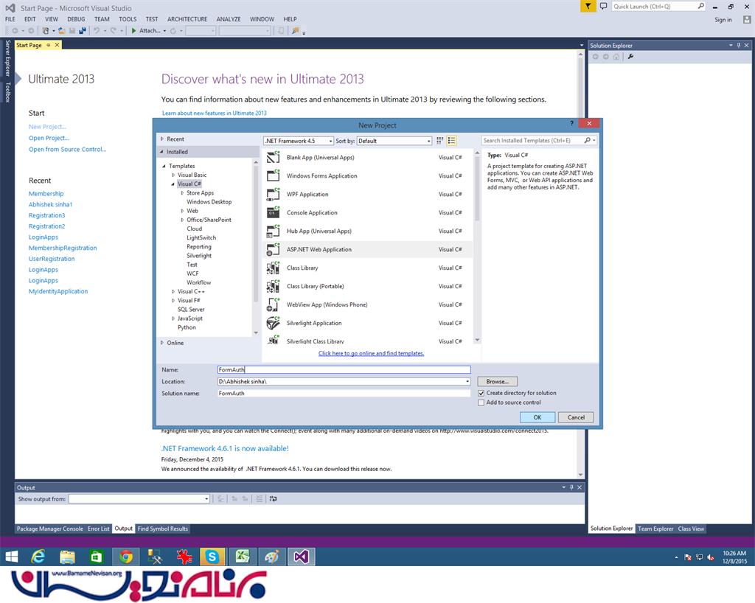The height and width of the screenshot is (603, 755).
Task: Switch template list to medium icons view
Action: 452,141
